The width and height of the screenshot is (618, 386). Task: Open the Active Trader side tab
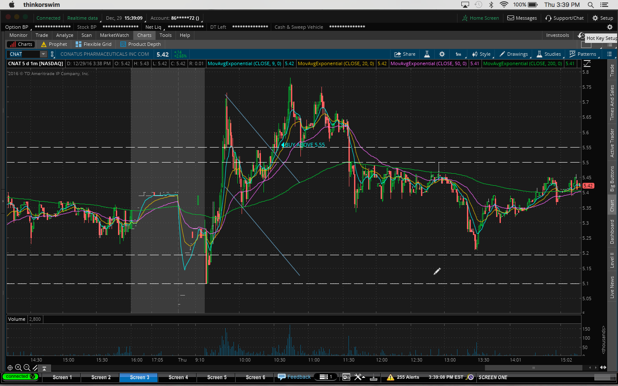[612, 143]
